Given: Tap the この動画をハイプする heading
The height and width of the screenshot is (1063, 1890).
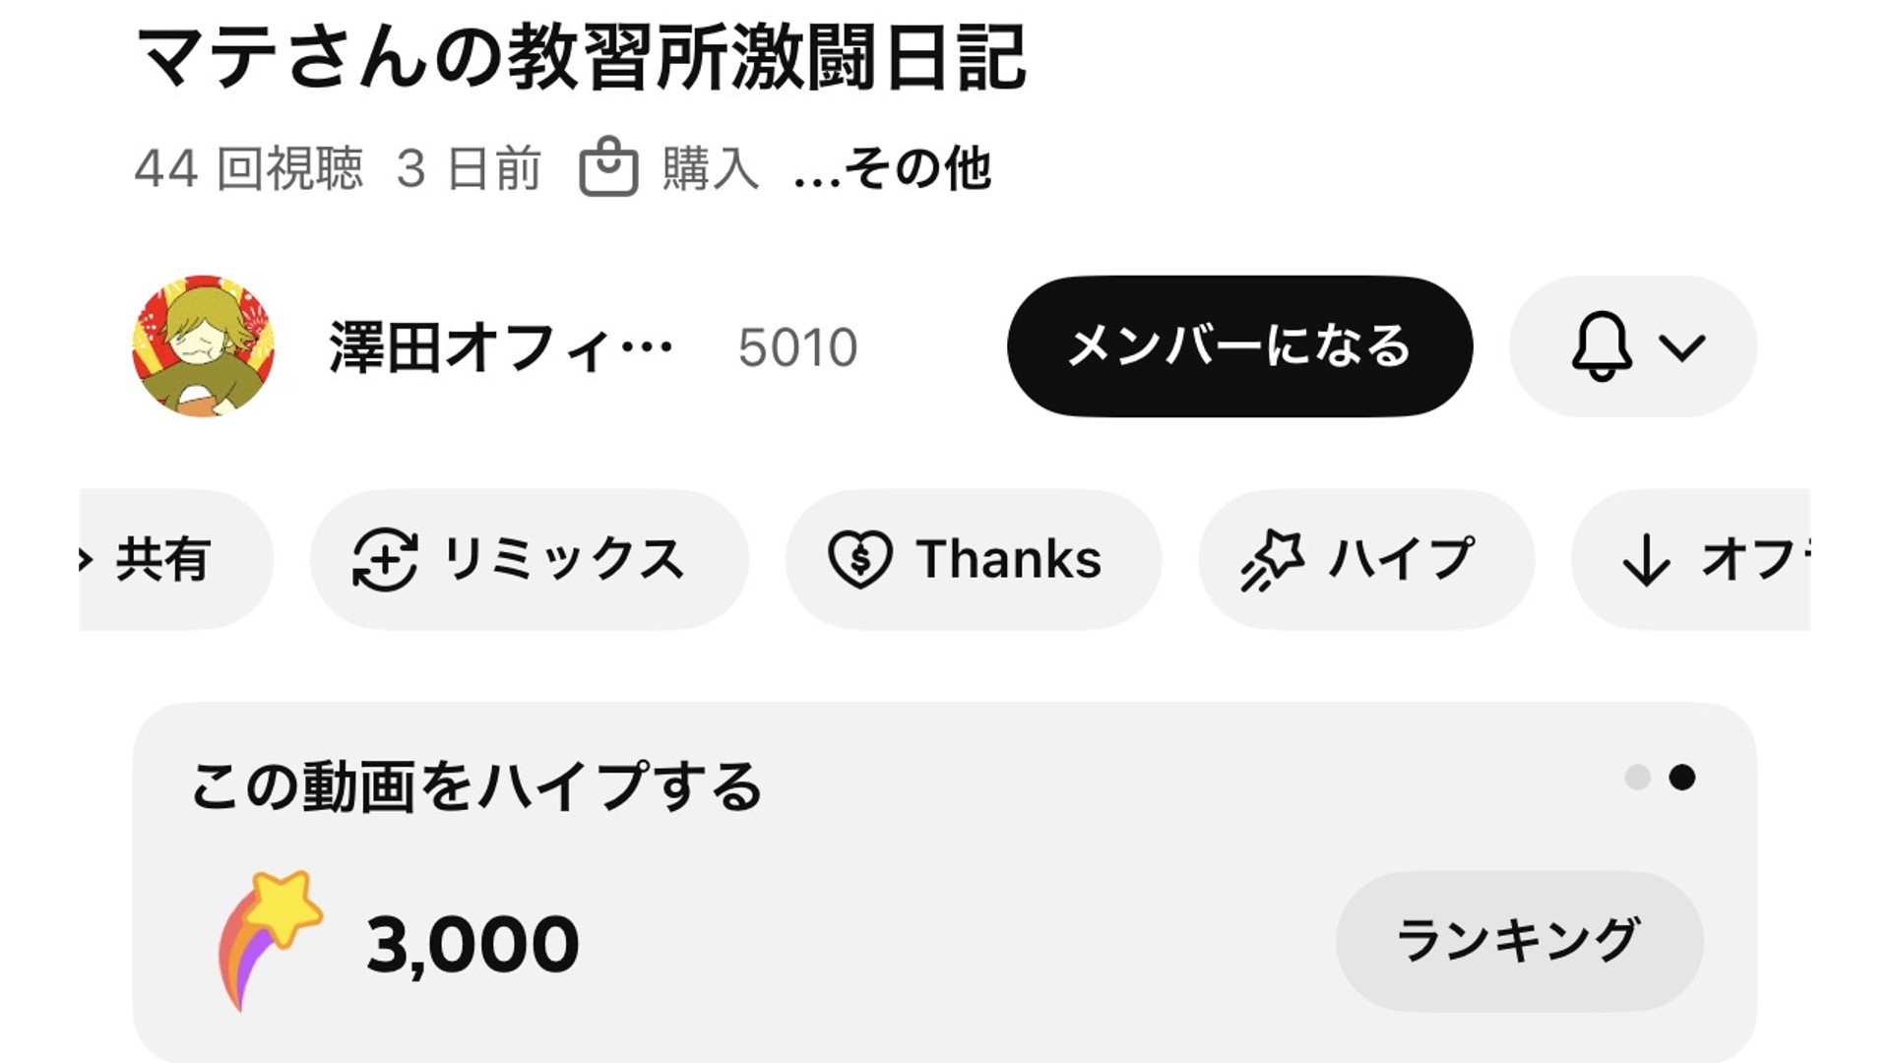Looking at the screenshot, I should 476,787.
